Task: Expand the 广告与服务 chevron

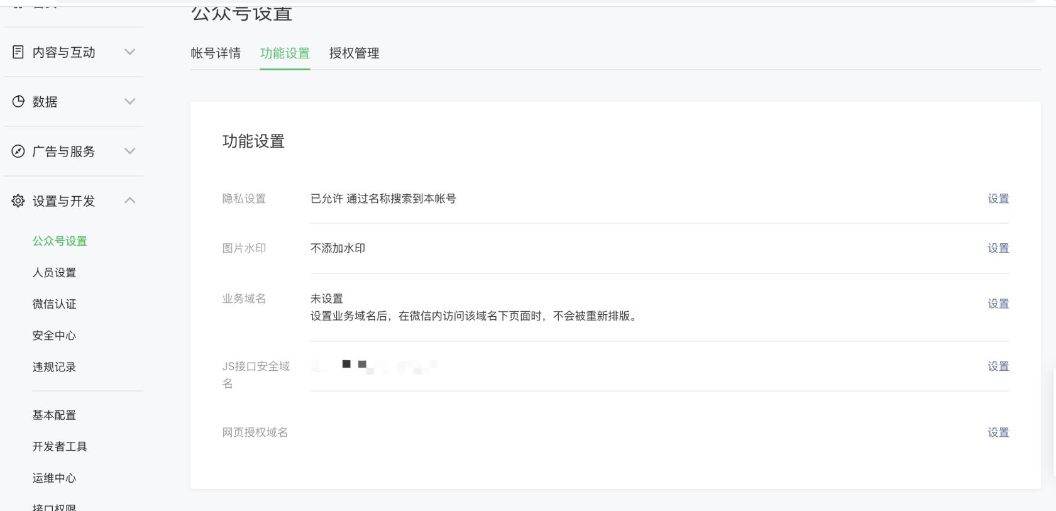Action: 130,151
